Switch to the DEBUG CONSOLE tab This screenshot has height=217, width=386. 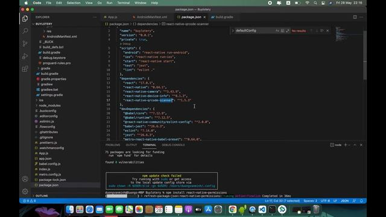(173, 145)
